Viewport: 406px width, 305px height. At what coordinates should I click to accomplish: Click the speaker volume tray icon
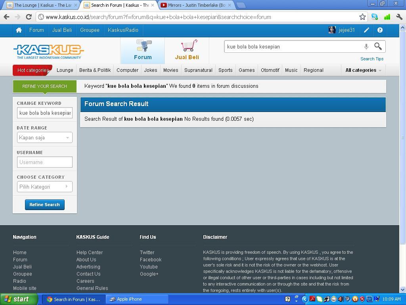pyautogui.click(x=341, y=299)
